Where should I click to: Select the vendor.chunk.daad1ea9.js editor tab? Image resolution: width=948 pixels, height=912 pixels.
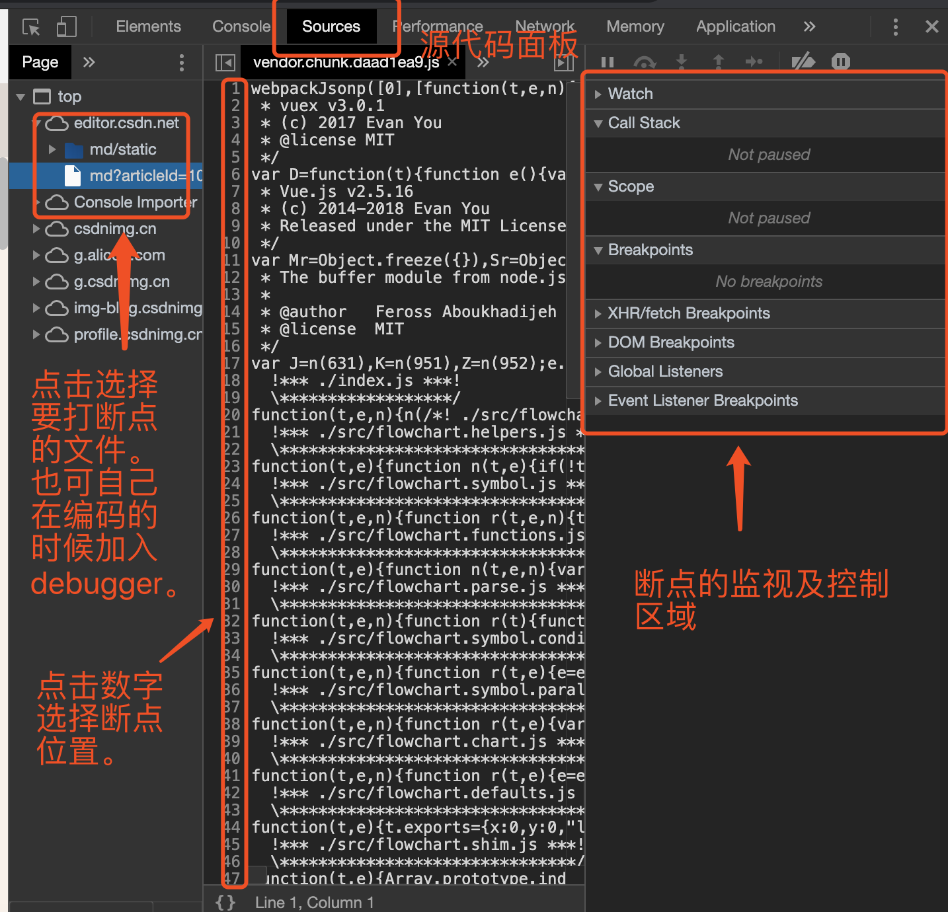click(346, 62)
